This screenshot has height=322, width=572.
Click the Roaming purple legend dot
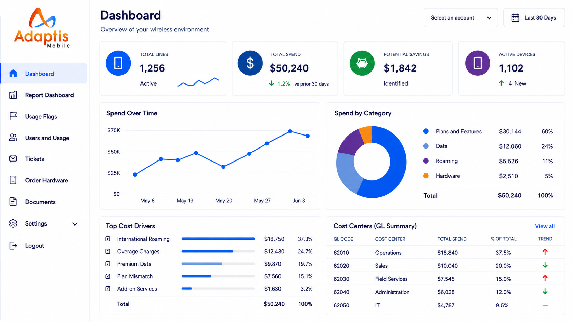point(426,161)
